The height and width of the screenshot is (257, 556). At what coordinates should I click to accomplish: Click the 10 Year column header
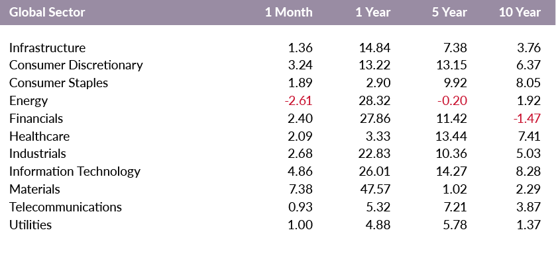pos(520,13)
